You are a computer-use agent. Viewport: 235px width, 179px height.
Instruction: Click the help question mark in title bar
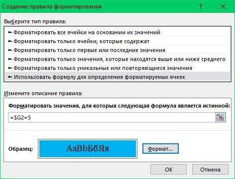(x=201, y=6)
